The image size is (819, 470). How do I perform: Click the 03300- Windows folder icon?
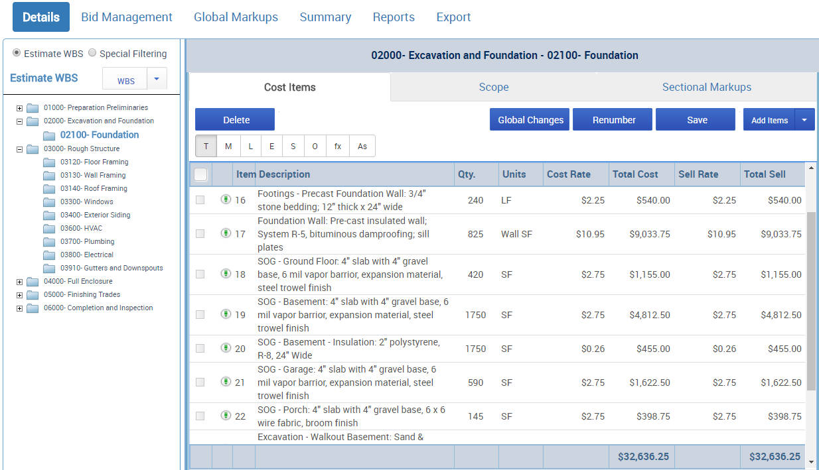tap(49, 202)
